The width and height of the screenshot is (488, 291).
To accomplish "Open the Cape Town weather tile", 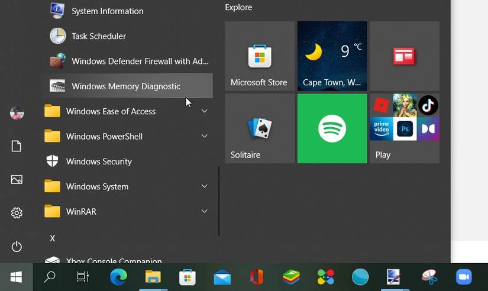I will point(332,56).
